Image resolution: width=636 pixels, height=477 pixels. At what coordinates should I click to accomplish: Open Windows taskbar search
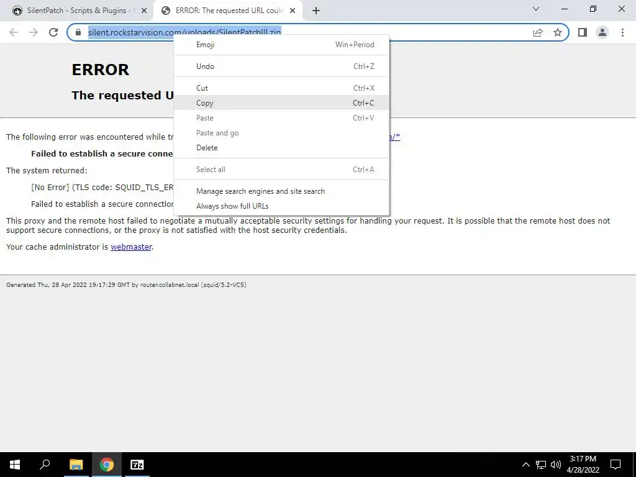[x=45, y=465]
